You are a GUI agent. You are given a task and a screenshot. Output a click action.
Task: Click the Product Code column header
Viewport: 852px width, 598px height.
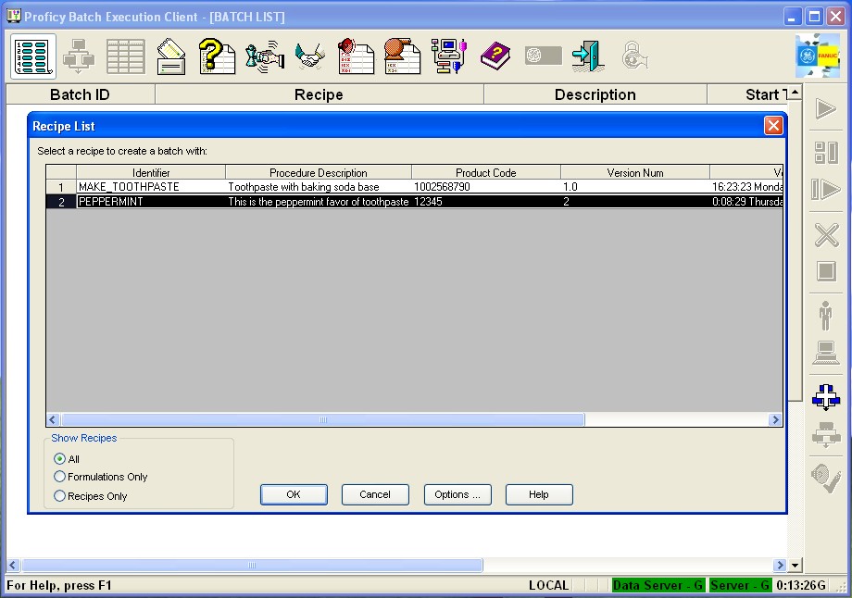coord(486,173)
